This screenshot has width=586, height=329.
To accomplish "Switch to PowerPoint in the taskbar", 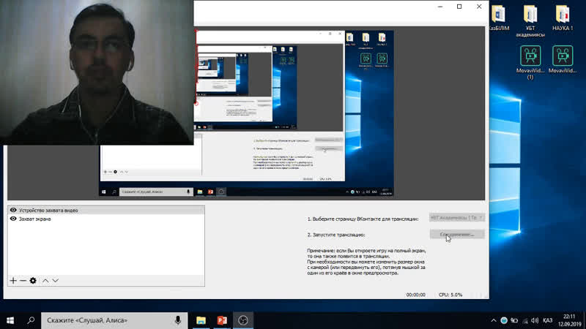I will coord(222,320).
